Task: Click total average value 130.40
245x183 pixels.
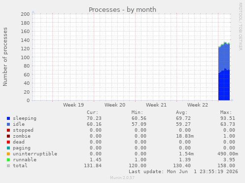Action: [x=182, y=166]
